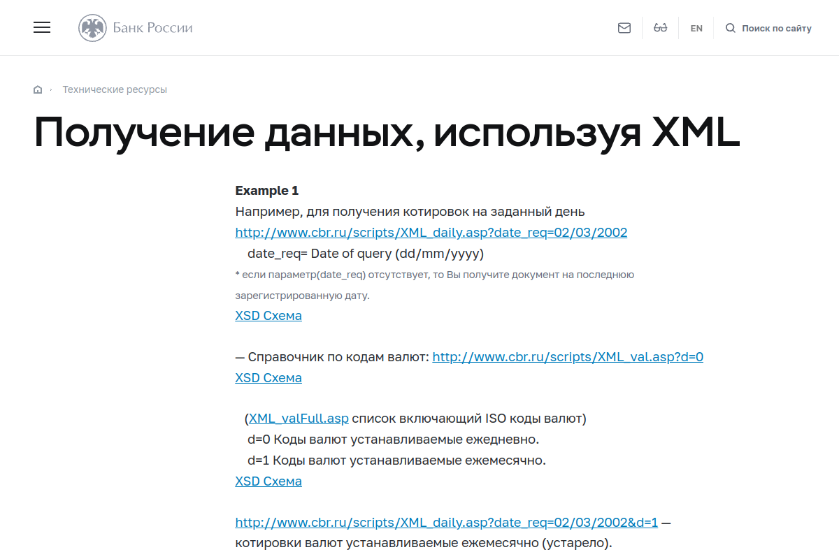The height and width of the screenshot is (559, 839).
Task: Go to home via breadcrumb house icon
Action: [x=38, y=89]
